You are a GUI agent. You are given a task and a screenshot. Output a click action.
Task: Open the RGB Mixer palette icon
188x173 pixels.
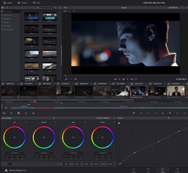pyautogui.click(x=26, y=113)
